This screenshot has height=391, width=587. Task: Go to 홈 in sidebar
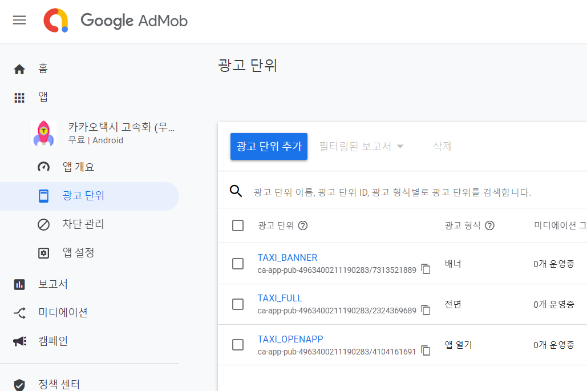point(43,68)
